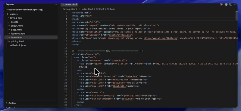The height and width of the screenshot is (111, 241).
Task: Open features.html from the Explorer
Action: click(18, 34)
